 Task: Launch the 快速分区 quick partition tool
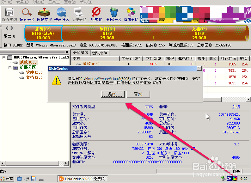point(61,14)
